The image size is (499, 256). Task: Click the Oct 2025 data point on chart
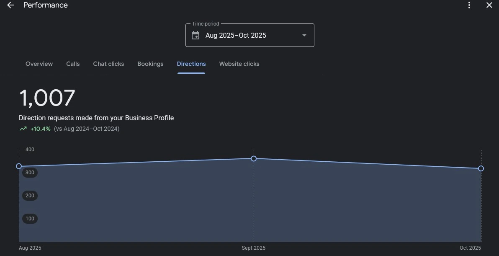(x=481, y=168)
